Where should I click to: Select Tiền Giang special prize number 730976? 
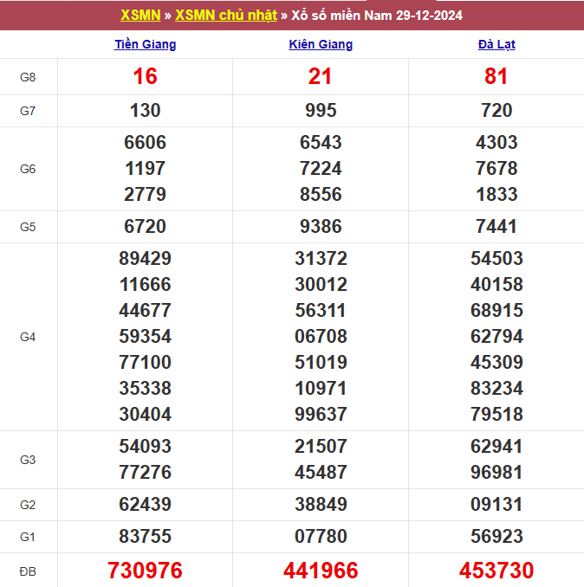[x=146, y=571]
